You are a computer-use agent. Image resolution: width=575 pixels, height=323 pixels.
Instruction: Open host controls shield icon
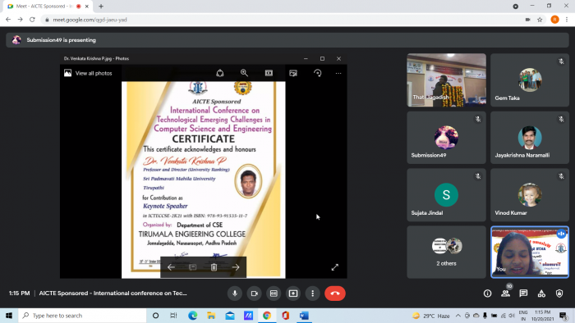click(x=559, y=293)
